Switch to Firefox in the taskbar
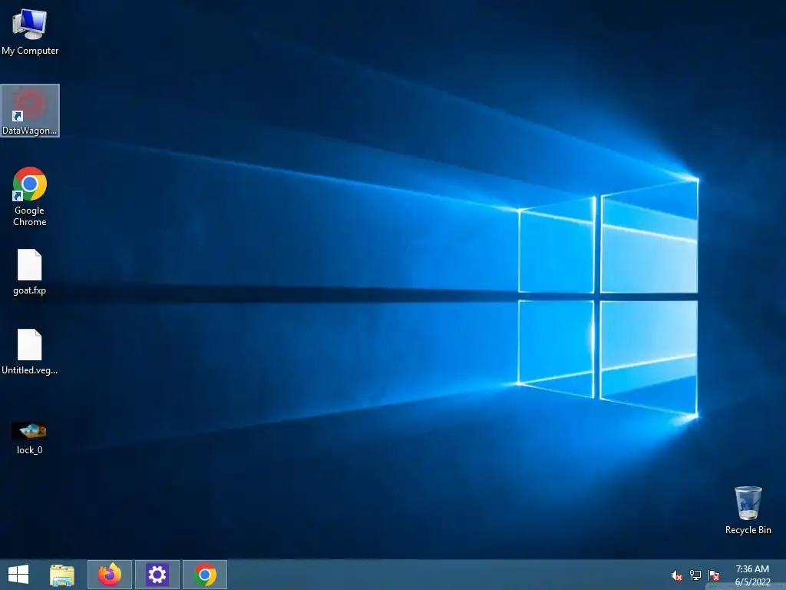Image resolution: width=786 pixels, height=590 pixels. coord(110,575)
